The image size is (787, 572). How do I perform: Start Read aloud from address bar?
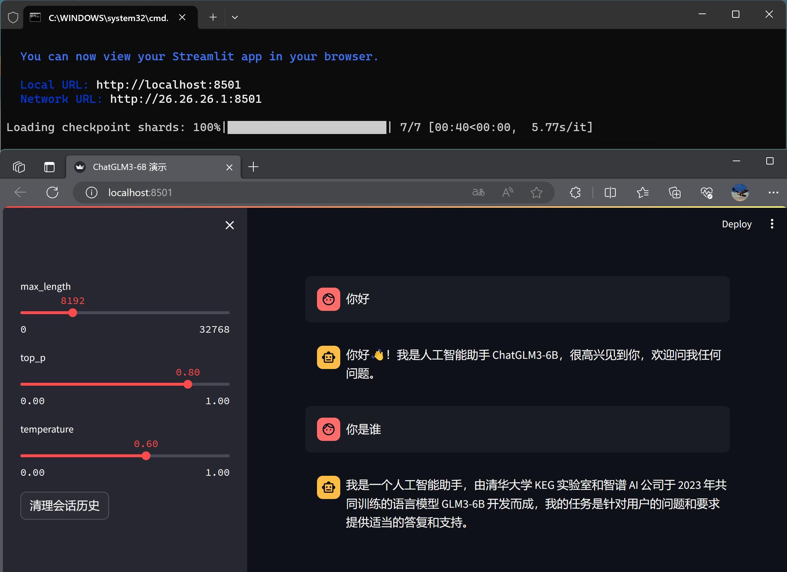coord(507,192)
